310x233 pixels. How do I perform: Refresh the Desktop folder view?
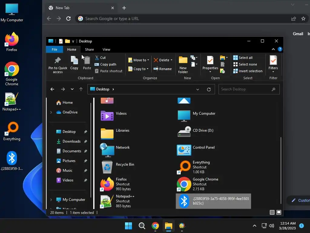(x=209, y=89)
